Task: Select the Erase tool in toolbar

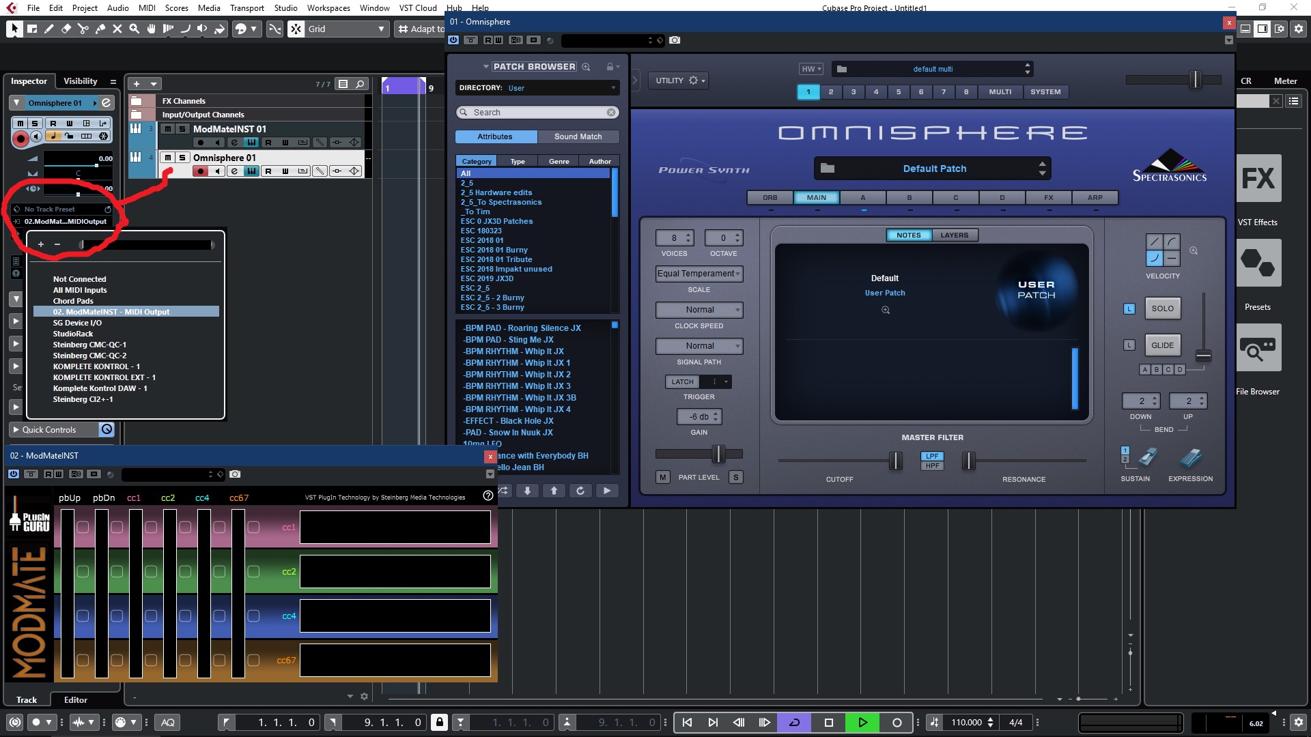Action: [66, 29]
